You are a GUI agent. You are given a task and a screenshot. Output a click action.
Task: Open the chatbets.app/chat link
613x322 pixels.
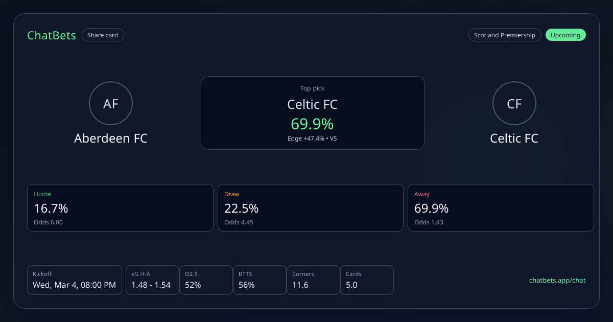tap(557, 280)
